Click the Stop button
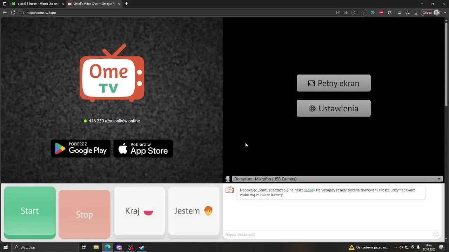This screenshot has height=252, width=449. tap(85, 214)
